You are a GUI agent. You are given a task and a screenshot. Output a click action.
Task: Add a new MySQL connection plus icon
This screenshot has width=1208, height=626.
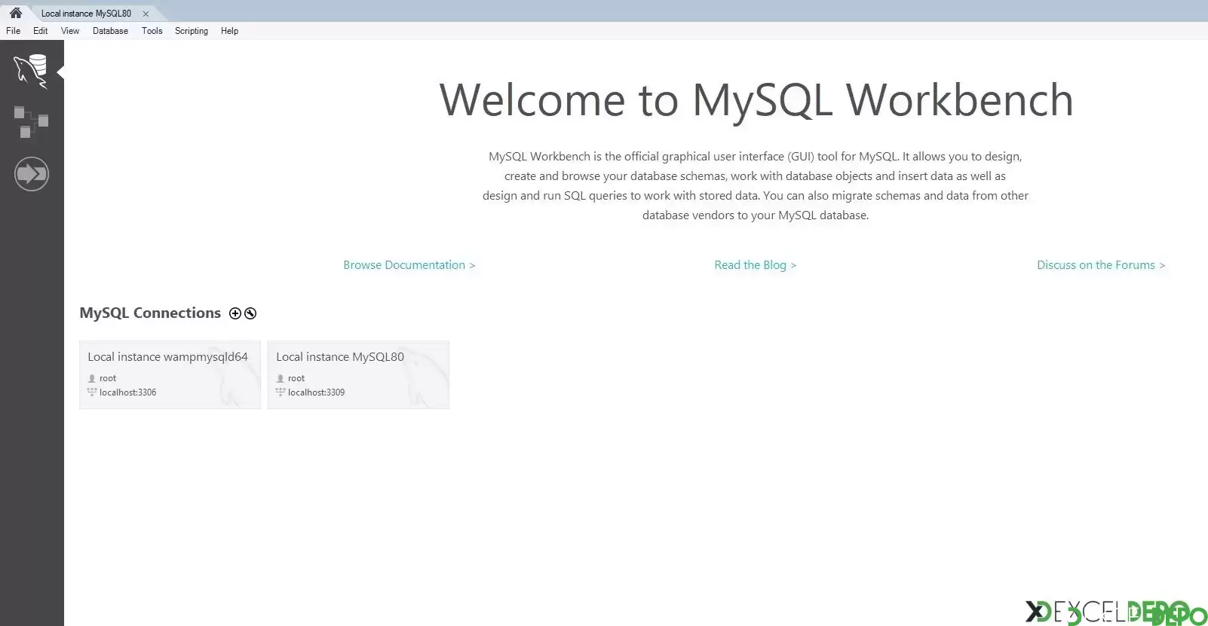tap(235, 313)
